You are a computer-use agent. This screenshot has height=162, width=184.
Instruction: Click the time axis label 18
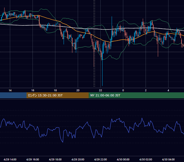[55, 90]
